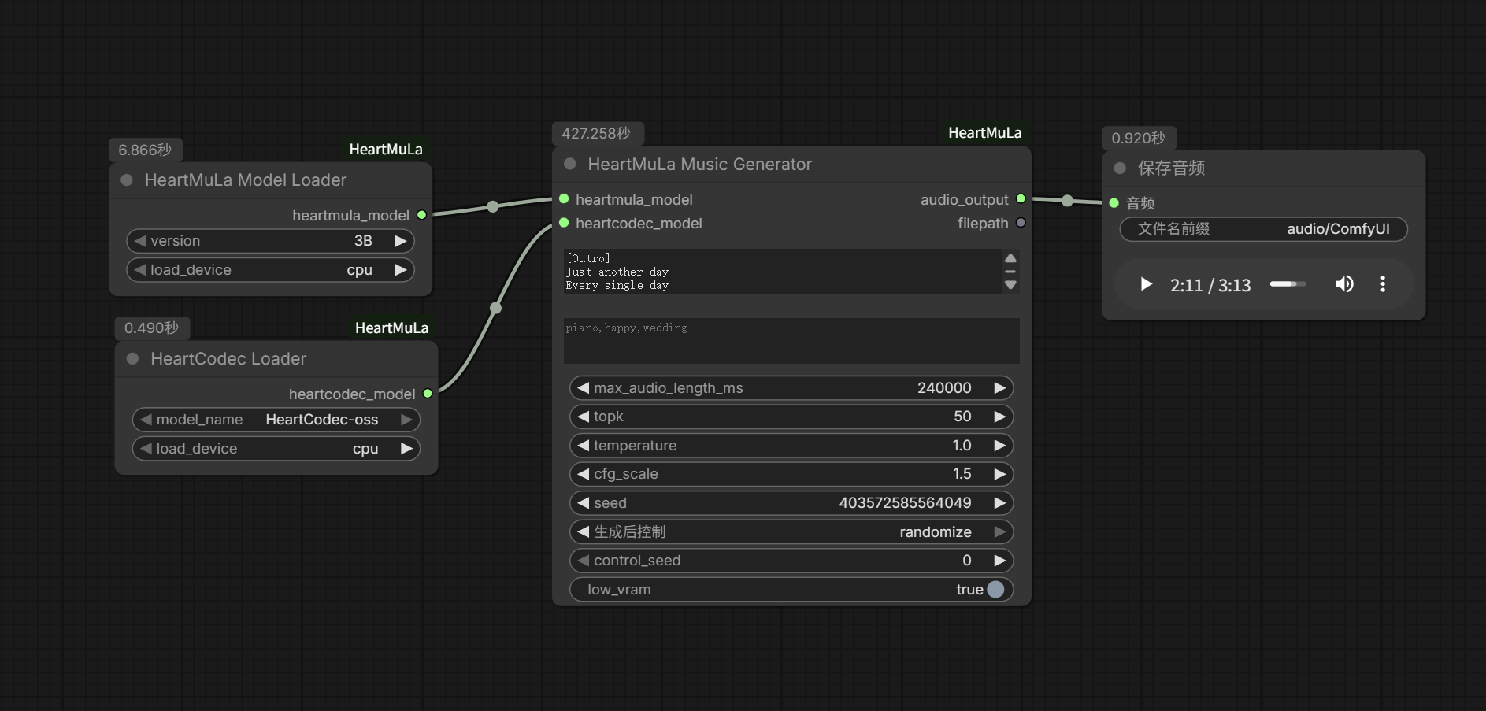Toggle the low_vram switch

[995, 590]
